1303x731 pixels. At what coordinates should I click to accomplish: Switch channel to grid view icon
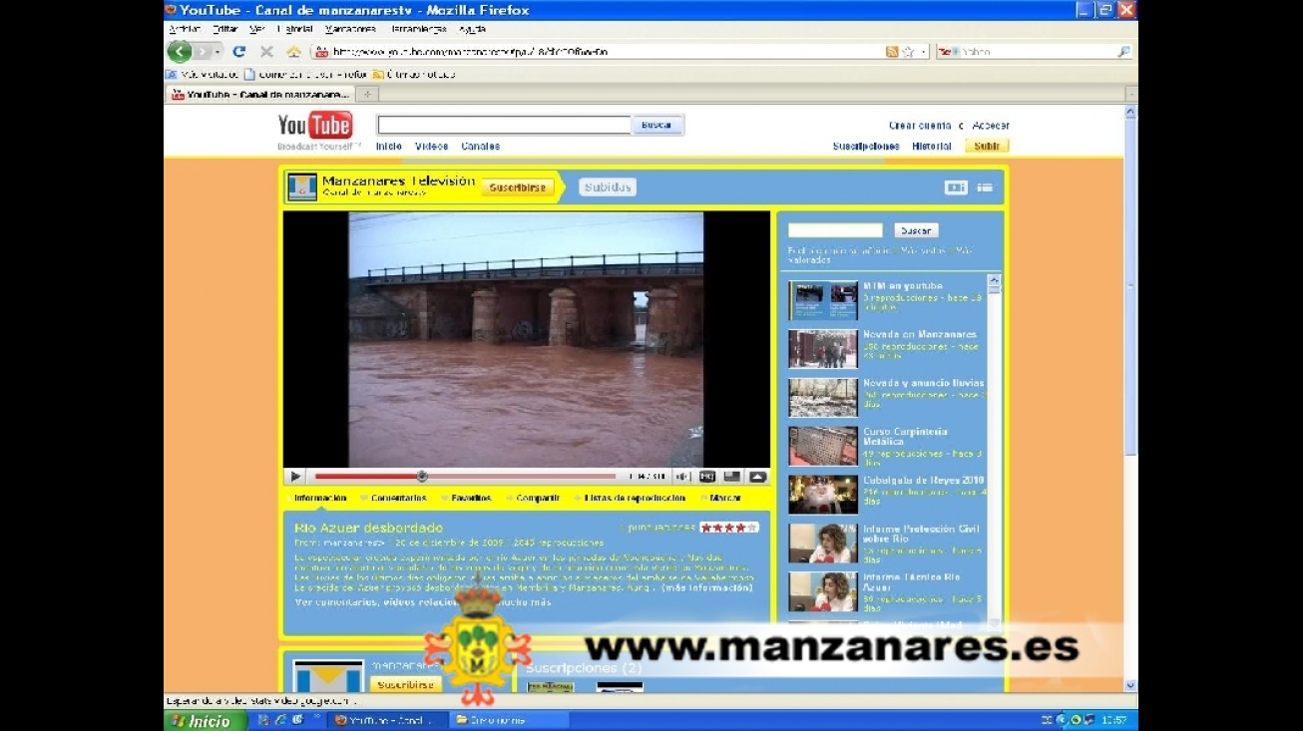pyautogui.click(x=985, y=187)
